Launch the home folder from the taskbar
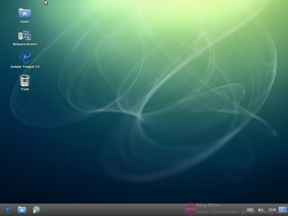The width and height of the screenshot is (288, 216). (22, 210)
